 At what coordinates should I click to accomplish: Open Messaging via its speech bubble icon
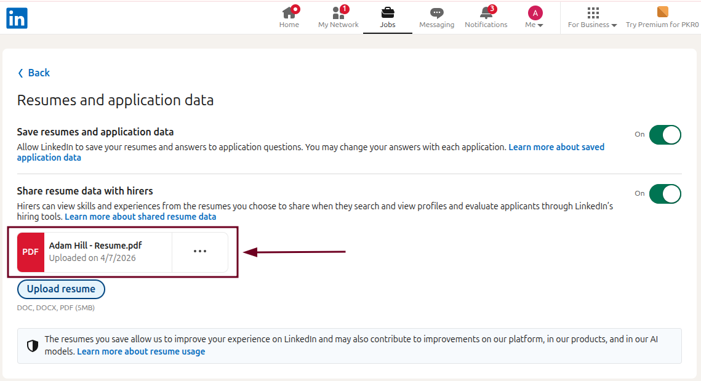(436, 12)
